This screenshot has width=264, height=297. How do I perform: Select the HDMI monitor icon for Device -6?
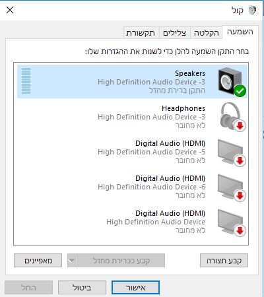click(x=230, y=186)
